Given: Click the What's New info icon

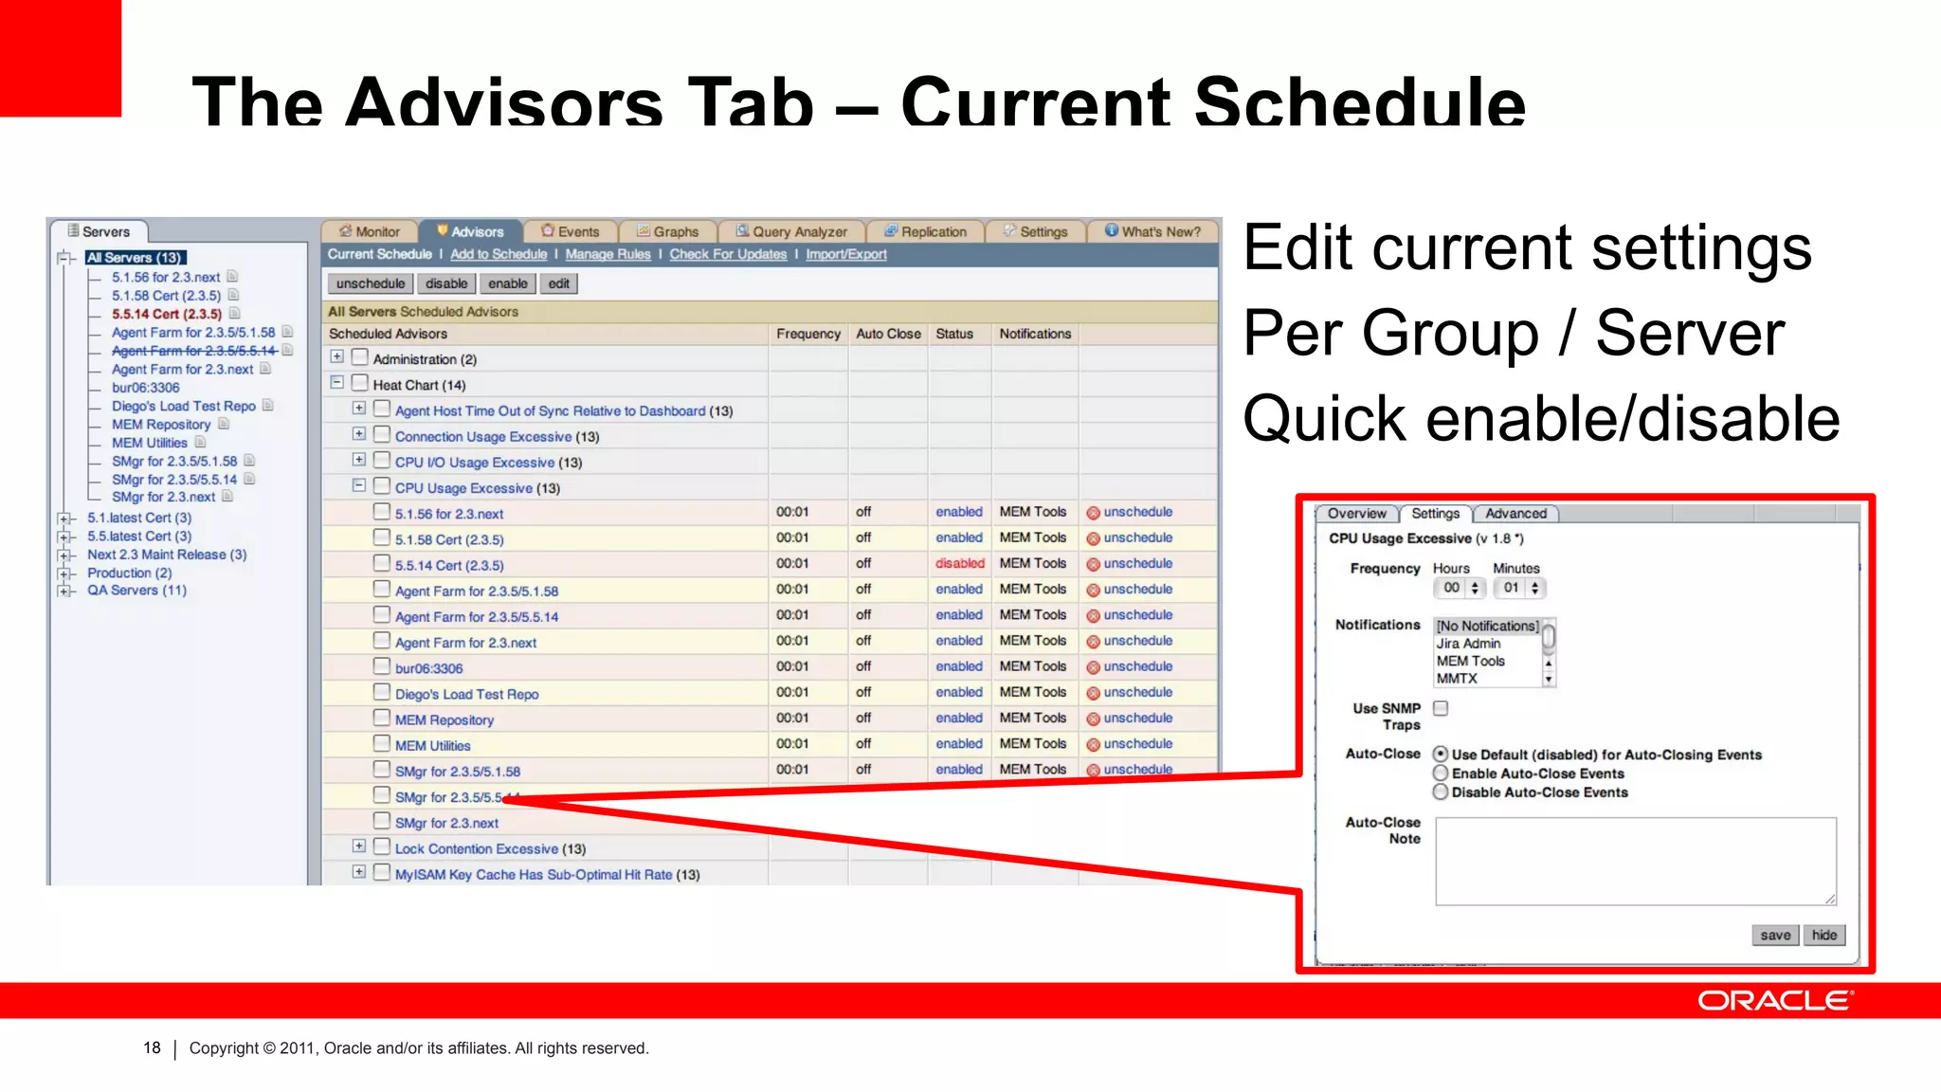Looking at the screenshot, I should coord(1112,230).
